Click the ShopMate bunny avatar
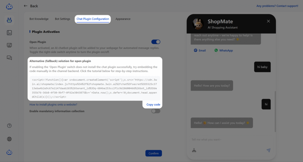The width and height of the screenshot is (303, 162). click(198, 24)
